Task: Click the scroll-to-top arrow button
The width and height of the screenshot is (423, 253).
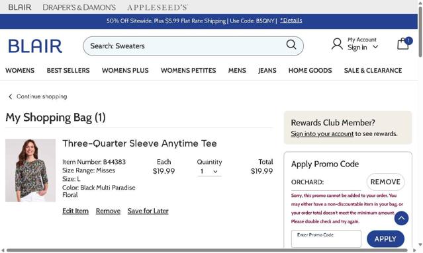Action: coord(401,218)
